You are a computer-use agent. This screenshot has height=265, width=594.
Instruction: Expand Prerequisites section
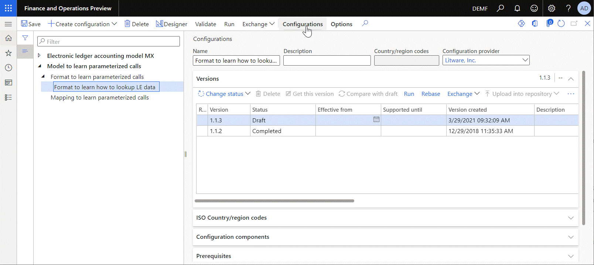pyautogui.click(x=385, y=256)
